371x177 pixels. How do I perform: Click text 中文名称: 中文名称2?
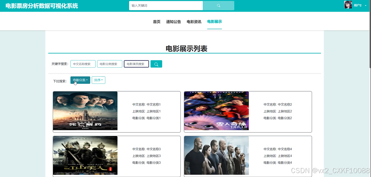click(x=278, y=104)
